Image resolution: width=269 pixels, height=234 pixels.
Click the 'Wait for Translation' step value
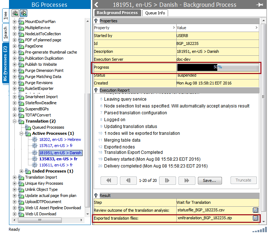[194, 202]
